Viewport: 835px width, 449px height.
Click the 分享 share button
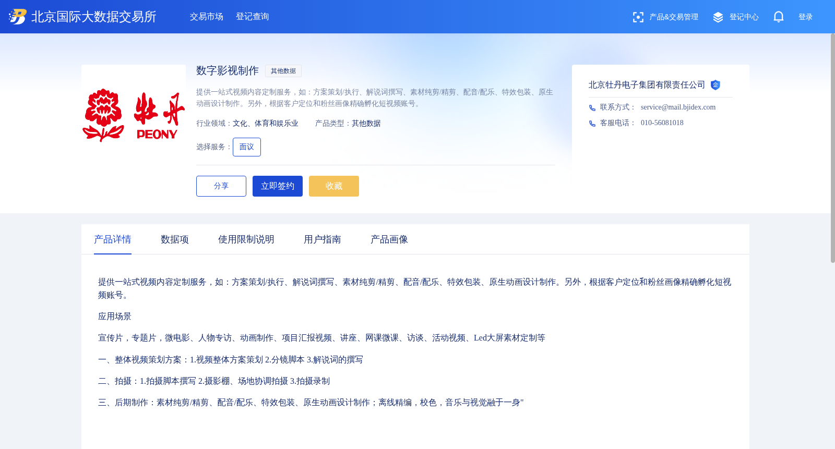click(221, 186)
